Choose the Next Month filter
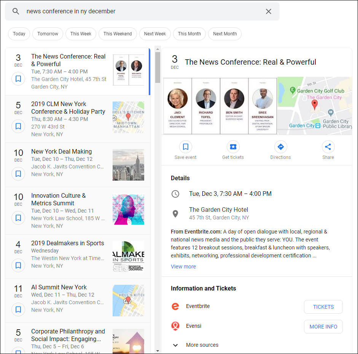The width and height of the screenshot is (358, 354). 225,34
